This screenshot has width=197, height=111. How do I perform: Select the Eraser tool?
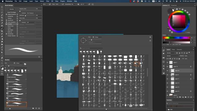point(2,36)
